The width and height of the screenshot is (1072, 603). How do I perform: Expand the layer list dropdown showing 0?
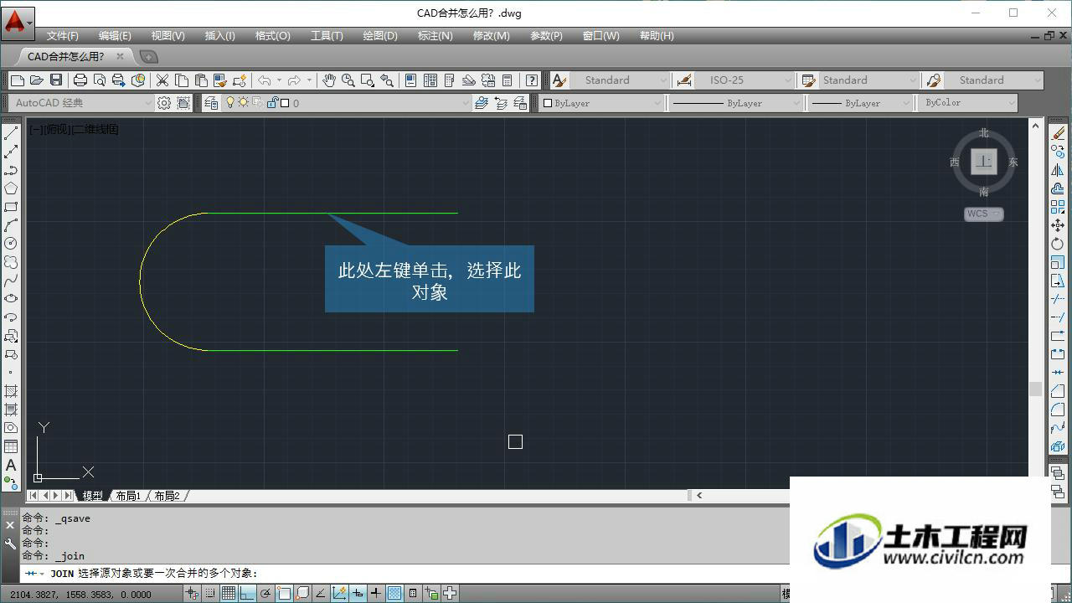(466, 103)
